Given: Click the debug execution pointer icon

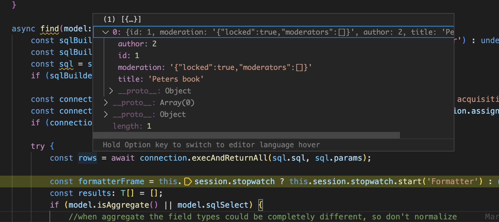Looking at the screenshot, I should [188, 182].
